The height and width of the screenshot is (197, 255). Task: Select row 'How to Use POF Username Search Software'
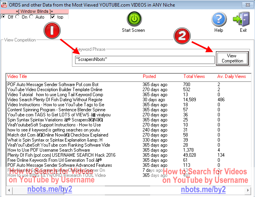tap(128, 150)
